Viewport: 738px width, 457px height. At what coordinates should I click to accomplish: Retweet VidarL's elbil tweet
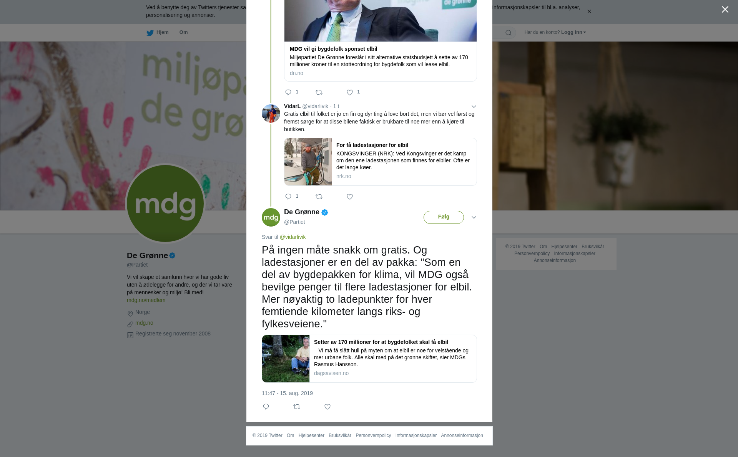[x=319, y=197]
